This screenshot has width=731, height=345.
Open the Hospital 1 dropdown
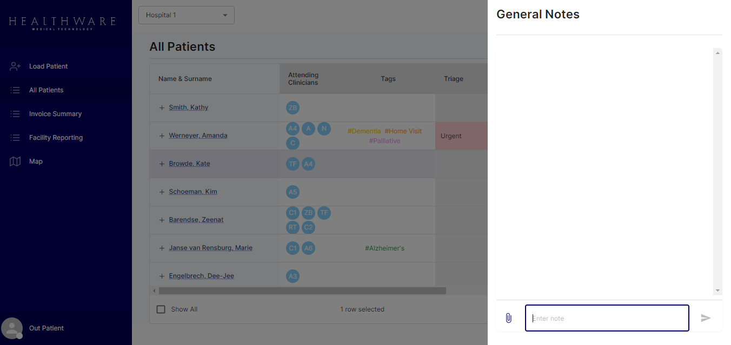tap(187, 15)
